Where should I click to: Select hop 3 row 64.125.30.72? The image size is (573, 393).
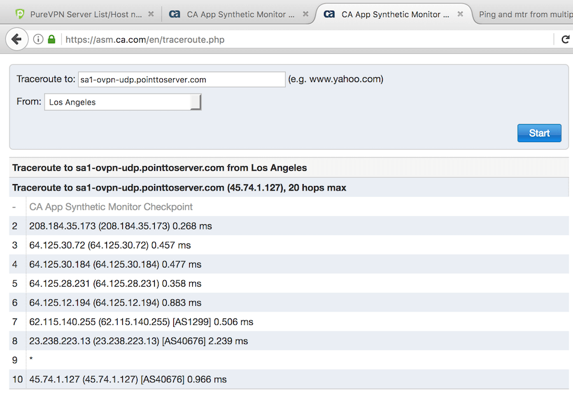tap(288, 245)
